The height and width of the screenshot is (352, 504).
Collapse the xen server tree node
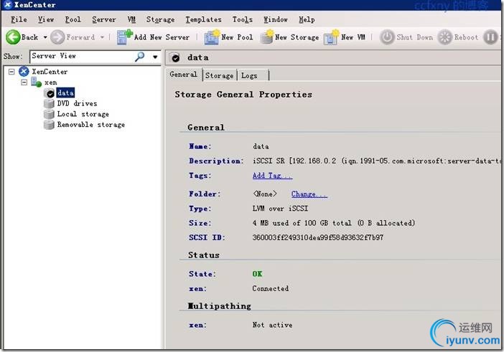[24, 82]
